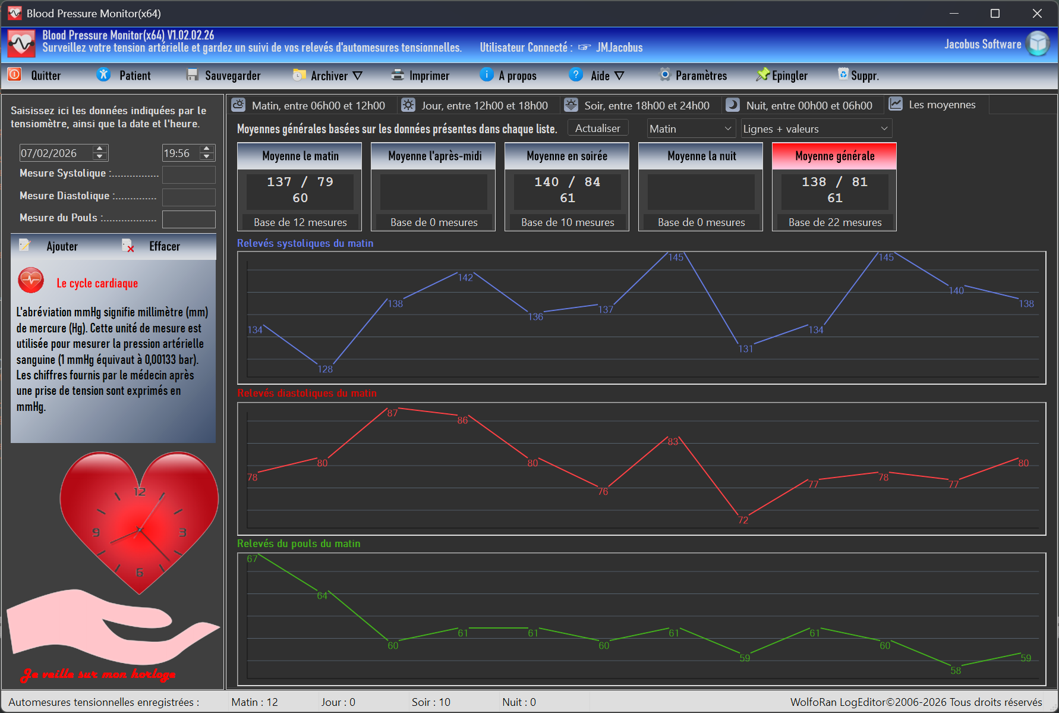The height and width of the screenshot is (713, 1059).
Task: Click the Suppr. recycle icon
Action: coord(843,75)
